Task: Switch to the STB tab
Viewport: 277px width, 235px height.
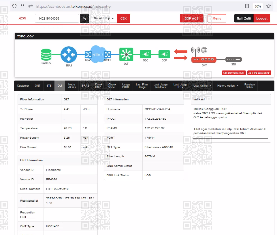Action: 49,86
